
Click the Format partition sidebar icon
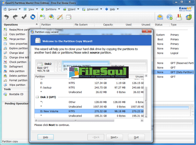[5, 80]
